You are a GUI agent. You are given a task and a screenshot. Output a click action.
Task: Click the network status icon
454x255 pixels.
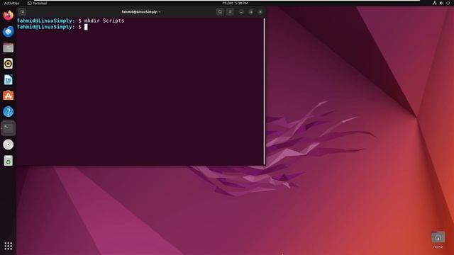tap(435, 3)
